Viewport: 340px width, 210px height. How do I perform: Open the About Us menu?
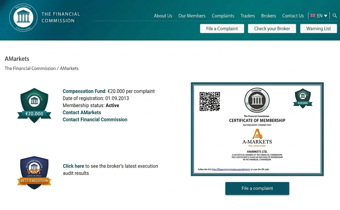coord(163,16)
